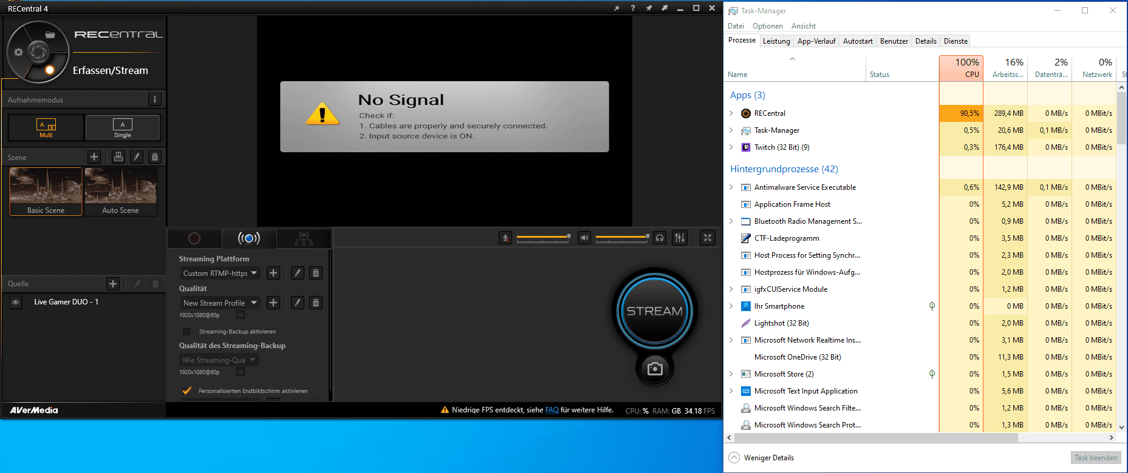The height and width of the screenshot is (473, 1128).
Task: Open the Datei menu
Action: [736, 26]
